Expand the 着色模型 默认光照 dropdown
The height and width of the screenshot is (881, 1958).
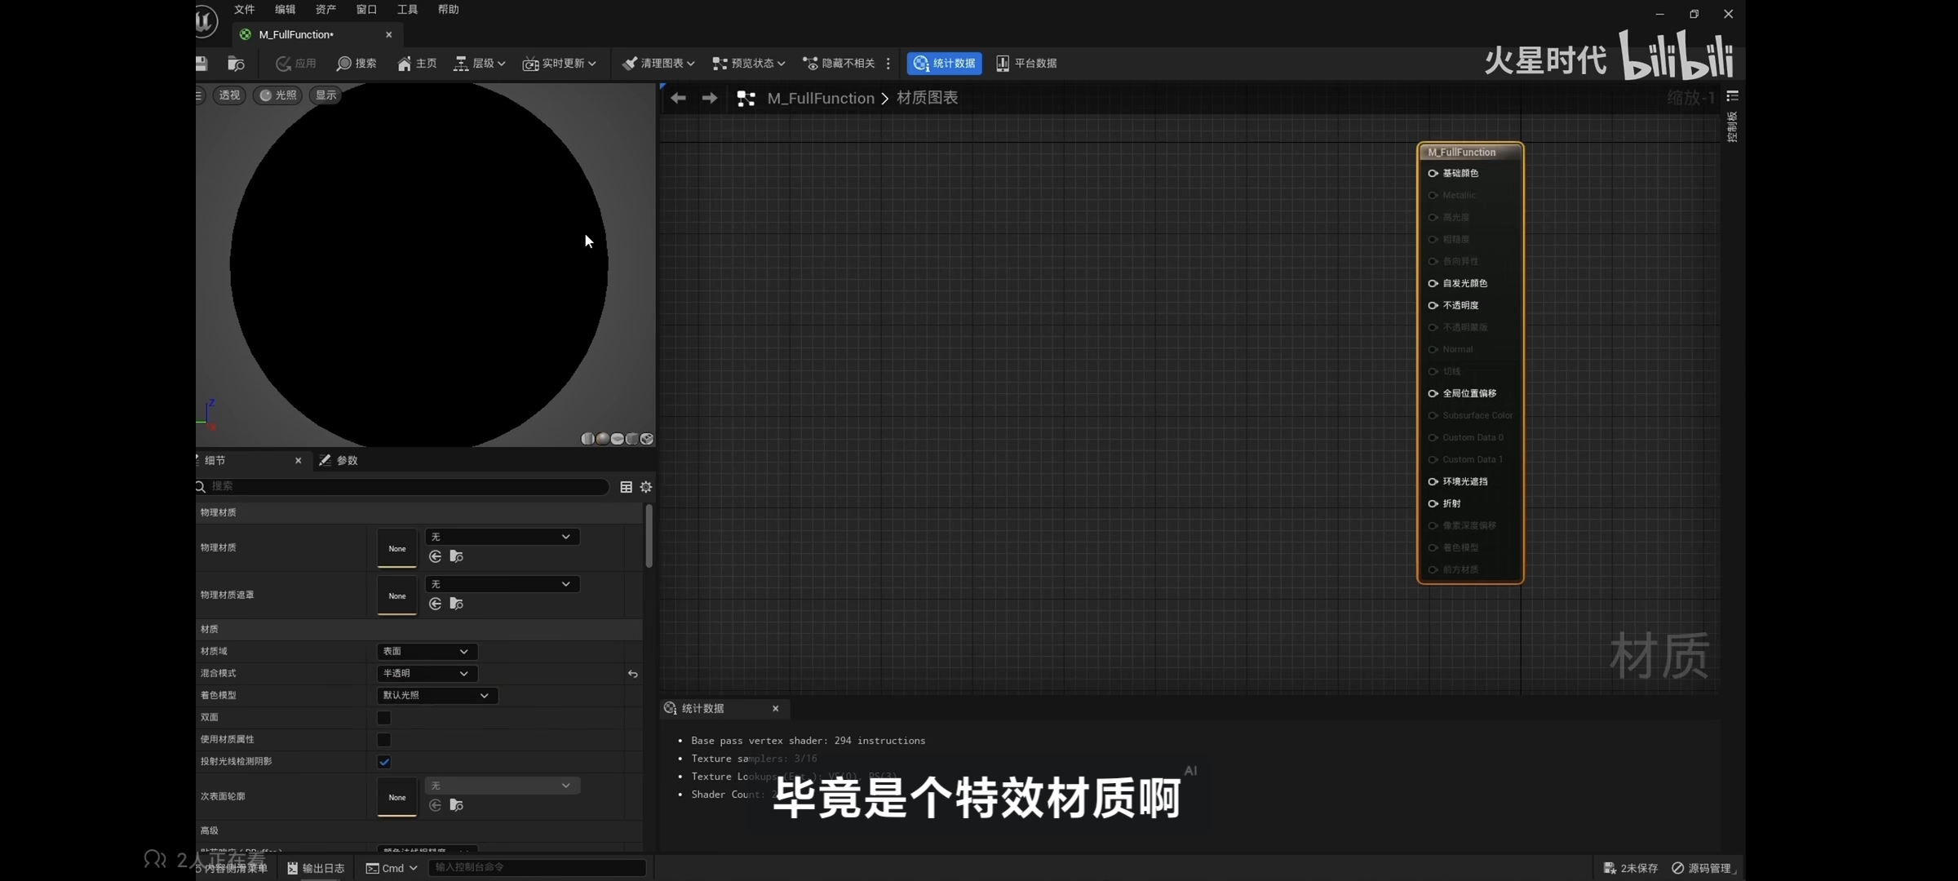[436, 696]
